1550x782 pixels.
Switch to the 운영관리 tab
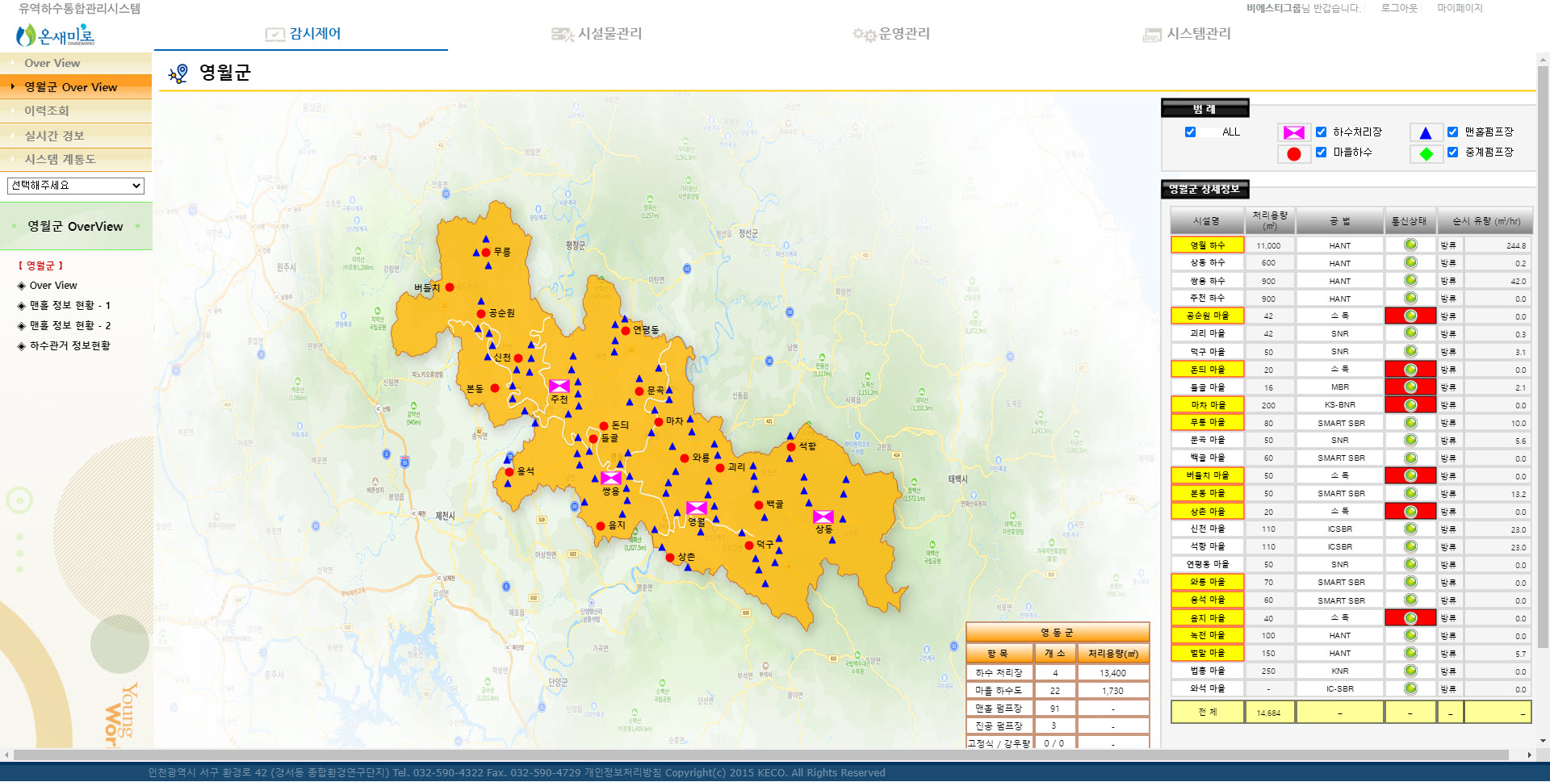click(891, 34)
